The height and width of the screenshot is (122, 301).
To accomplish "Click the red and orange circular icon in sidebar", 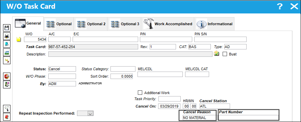I will (x=7, y=76).
